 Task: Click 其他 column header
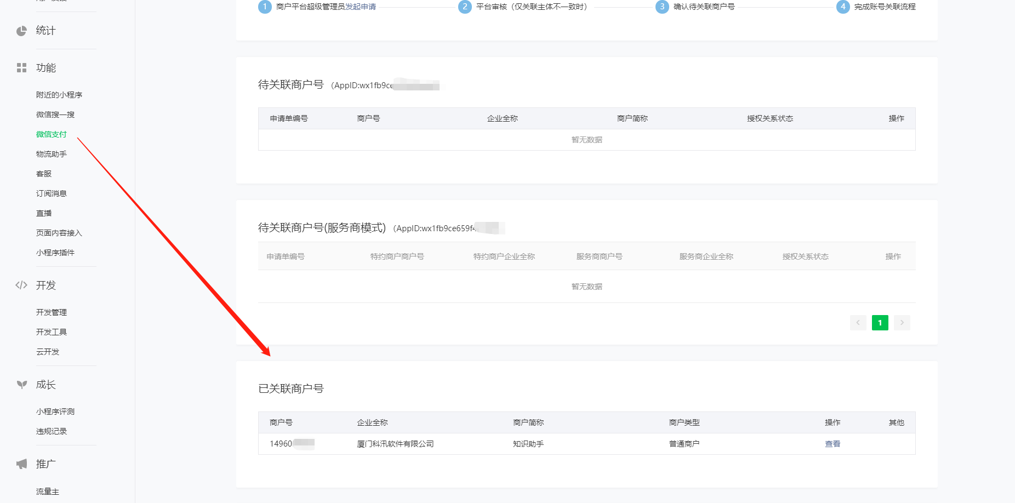[x=897, y=422]
